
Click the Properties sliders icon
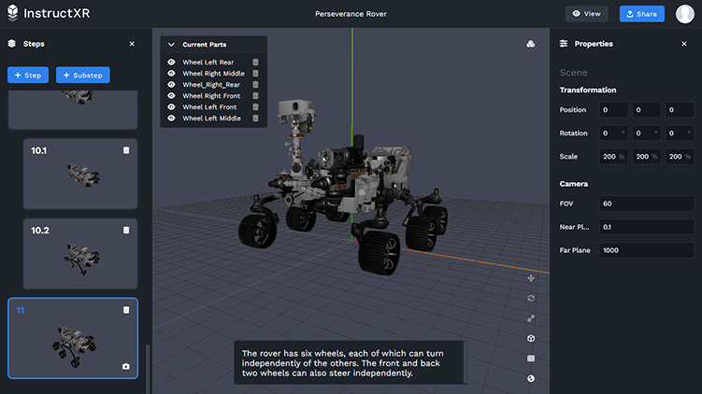[564, 43]
